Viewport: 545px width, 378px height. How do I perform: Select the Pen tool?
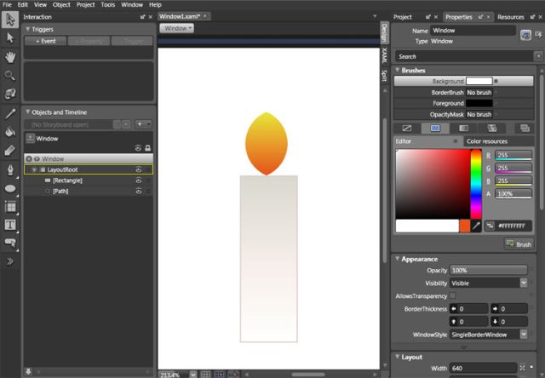[x=10, y=170]
